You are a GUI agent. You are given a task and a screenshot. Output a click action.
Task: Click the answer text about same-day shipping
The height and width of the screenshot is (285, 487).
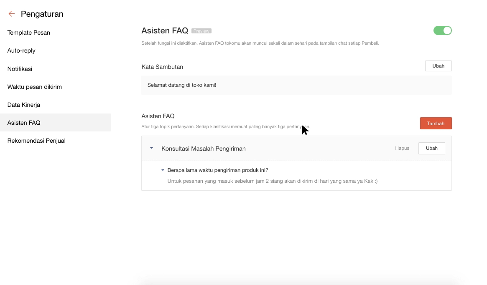[x=272, y=181]
